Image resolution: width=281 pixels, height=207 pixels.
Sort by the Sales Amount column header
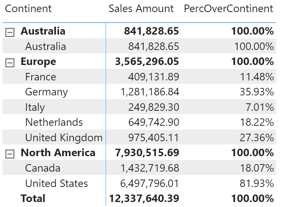(141, 9)
